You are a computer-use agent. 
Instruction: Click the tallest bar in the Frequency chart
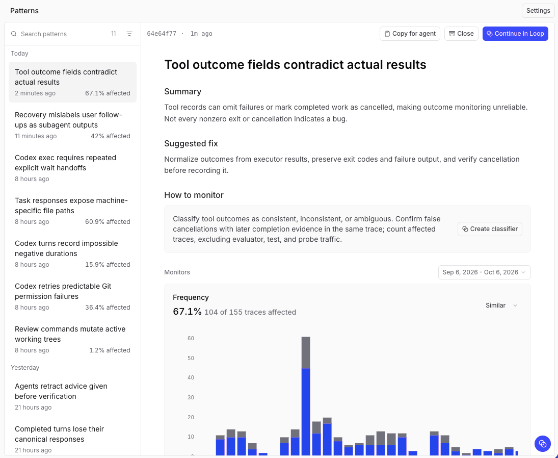click(x=306, y=396)
